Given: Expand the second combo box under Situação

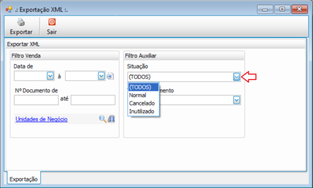Looking at the screenshot, I should pyautogui.click(x=237, y=100).
